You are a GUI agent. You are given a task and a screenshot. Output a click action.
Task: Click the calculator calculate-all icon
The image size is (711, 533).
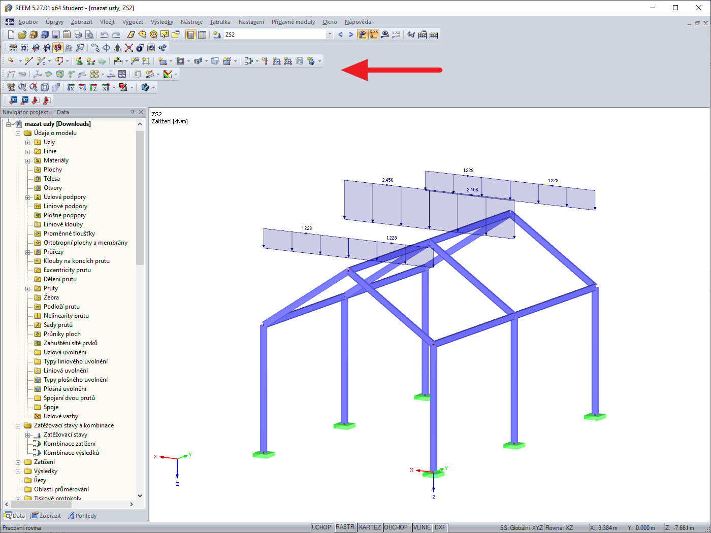(434, 35)
